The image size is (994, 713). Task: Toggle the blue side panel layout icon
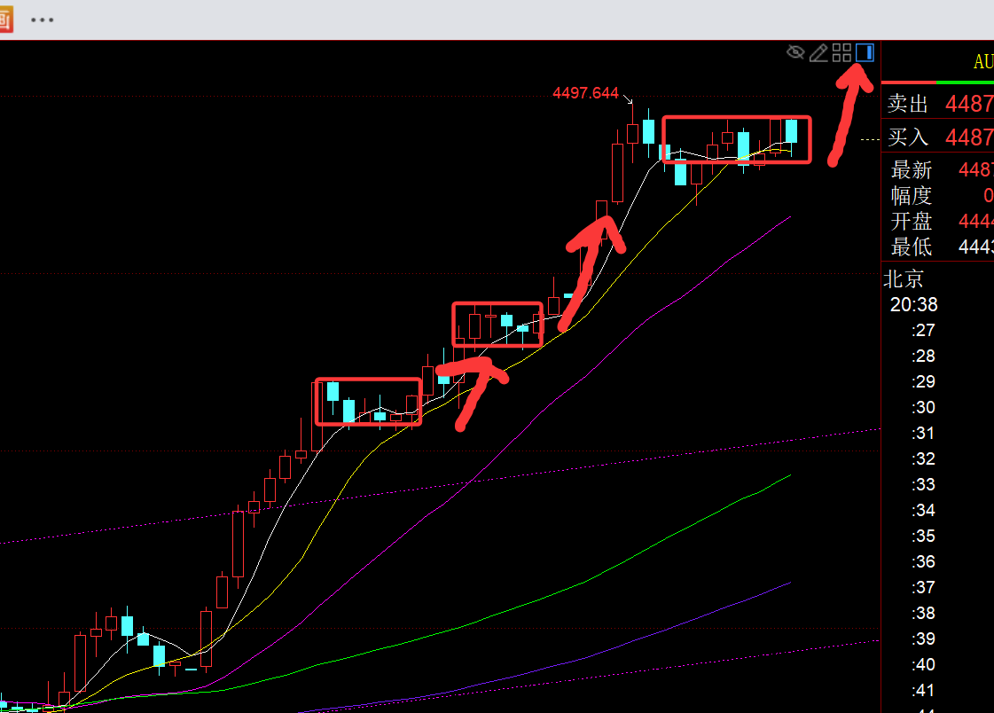point(865,52)
